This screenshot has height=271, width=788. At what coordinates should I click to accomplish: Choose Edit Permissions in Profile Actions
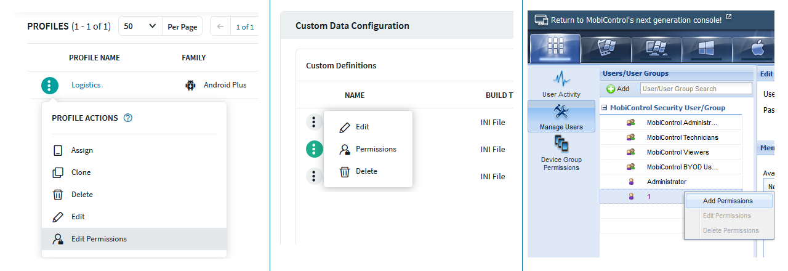click(x=99, y=239)
